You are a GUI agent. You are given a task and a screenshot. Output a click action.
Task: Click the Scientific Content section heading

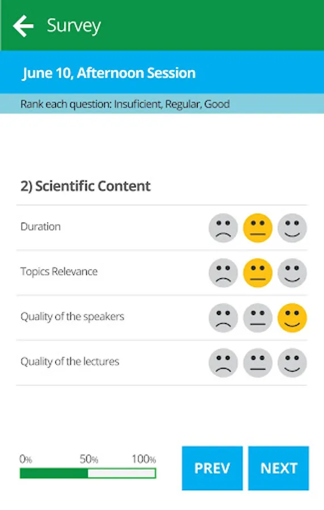tap(85, 186)
